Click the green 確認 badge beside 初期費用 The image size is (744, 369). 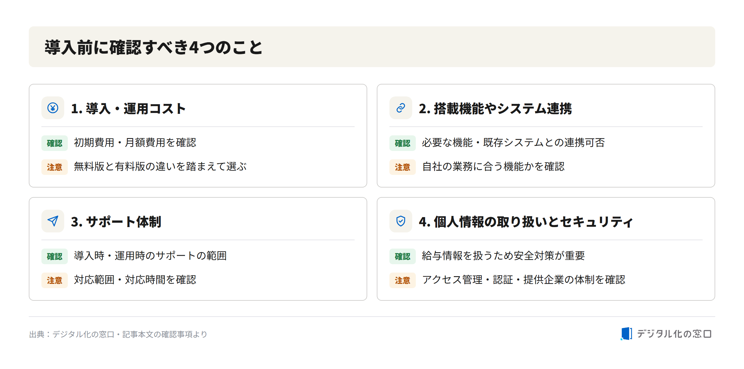[55, 143]
